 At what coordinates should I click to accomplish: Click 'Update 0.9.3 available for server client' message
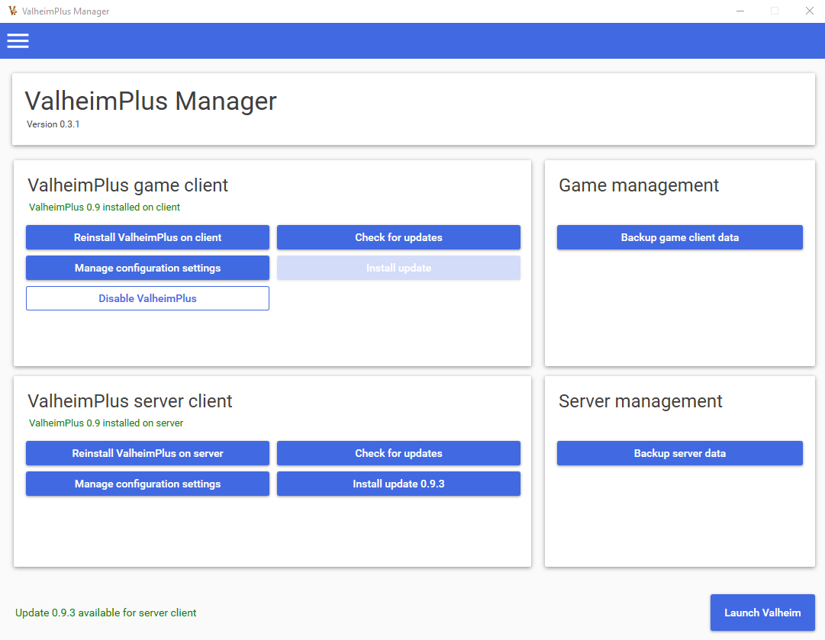(106, 613)
